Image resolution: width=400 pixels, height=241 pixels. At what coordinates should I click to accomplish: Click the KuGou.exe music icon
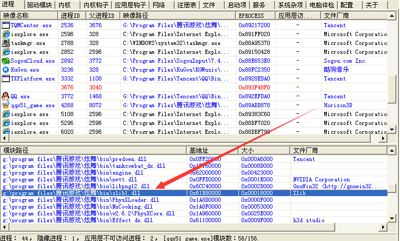tap(6, 70)
